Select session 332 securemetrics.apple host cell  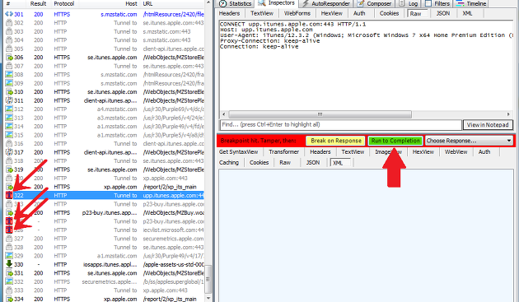tap(110, 281)
